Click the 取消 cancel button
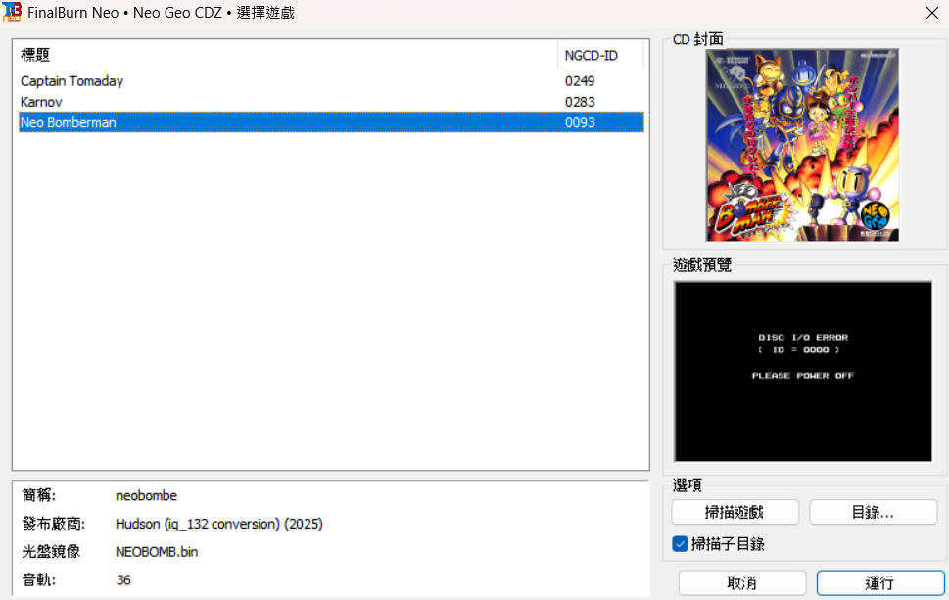The image size is (949, 600). point(742,583)
